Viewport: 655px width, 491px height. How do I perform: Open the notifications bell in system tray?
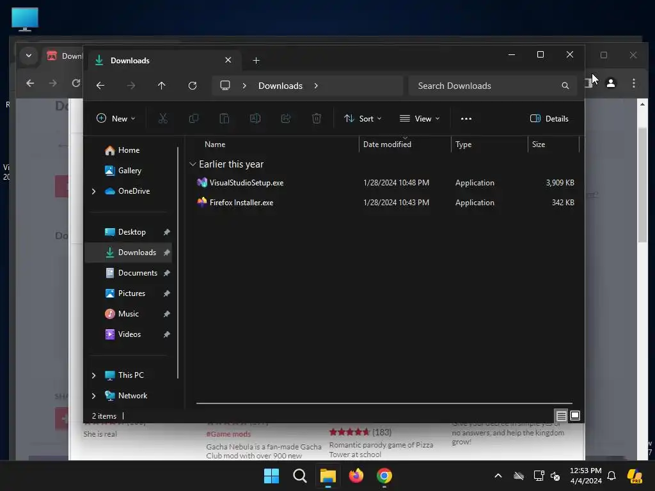612,476
